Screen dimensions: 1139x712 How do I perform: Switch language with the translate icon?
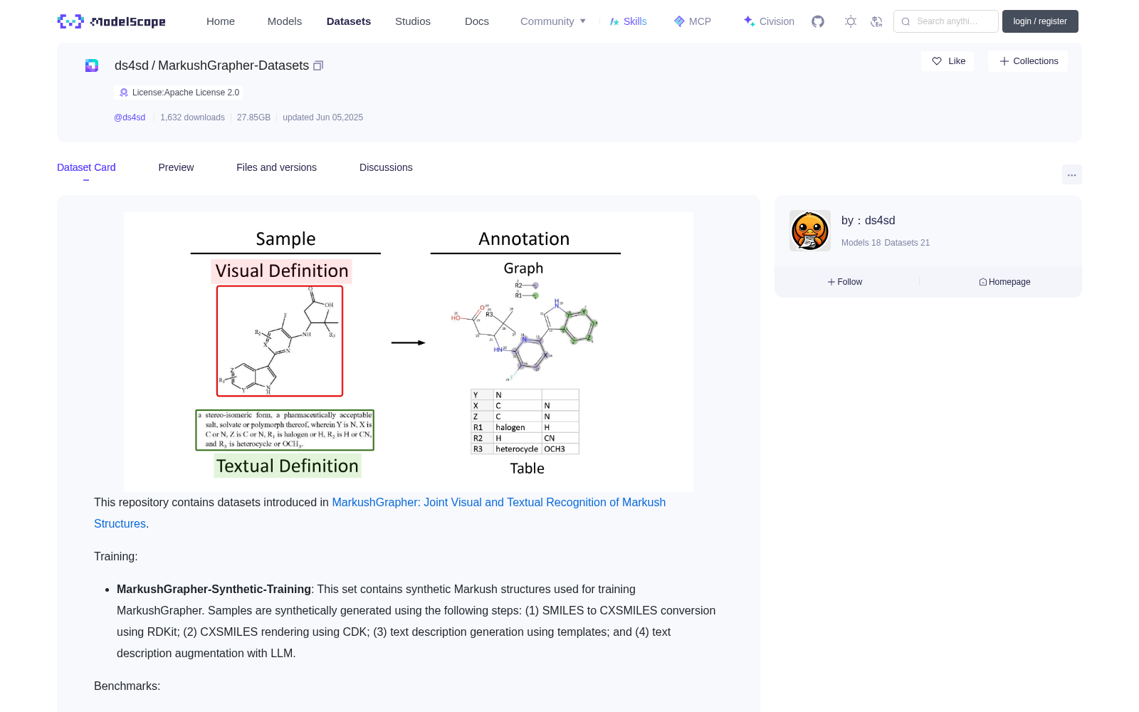[876, 21]
